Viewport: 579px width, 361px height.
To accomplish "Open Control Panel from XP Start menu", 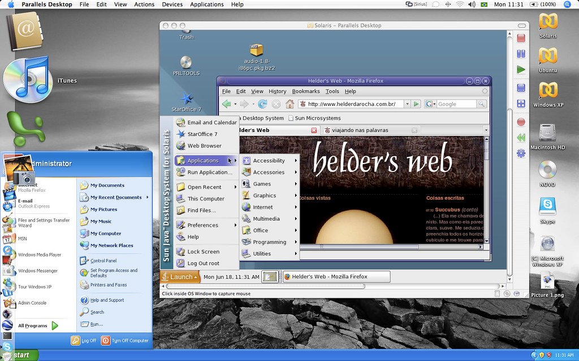I will [98, 261].
